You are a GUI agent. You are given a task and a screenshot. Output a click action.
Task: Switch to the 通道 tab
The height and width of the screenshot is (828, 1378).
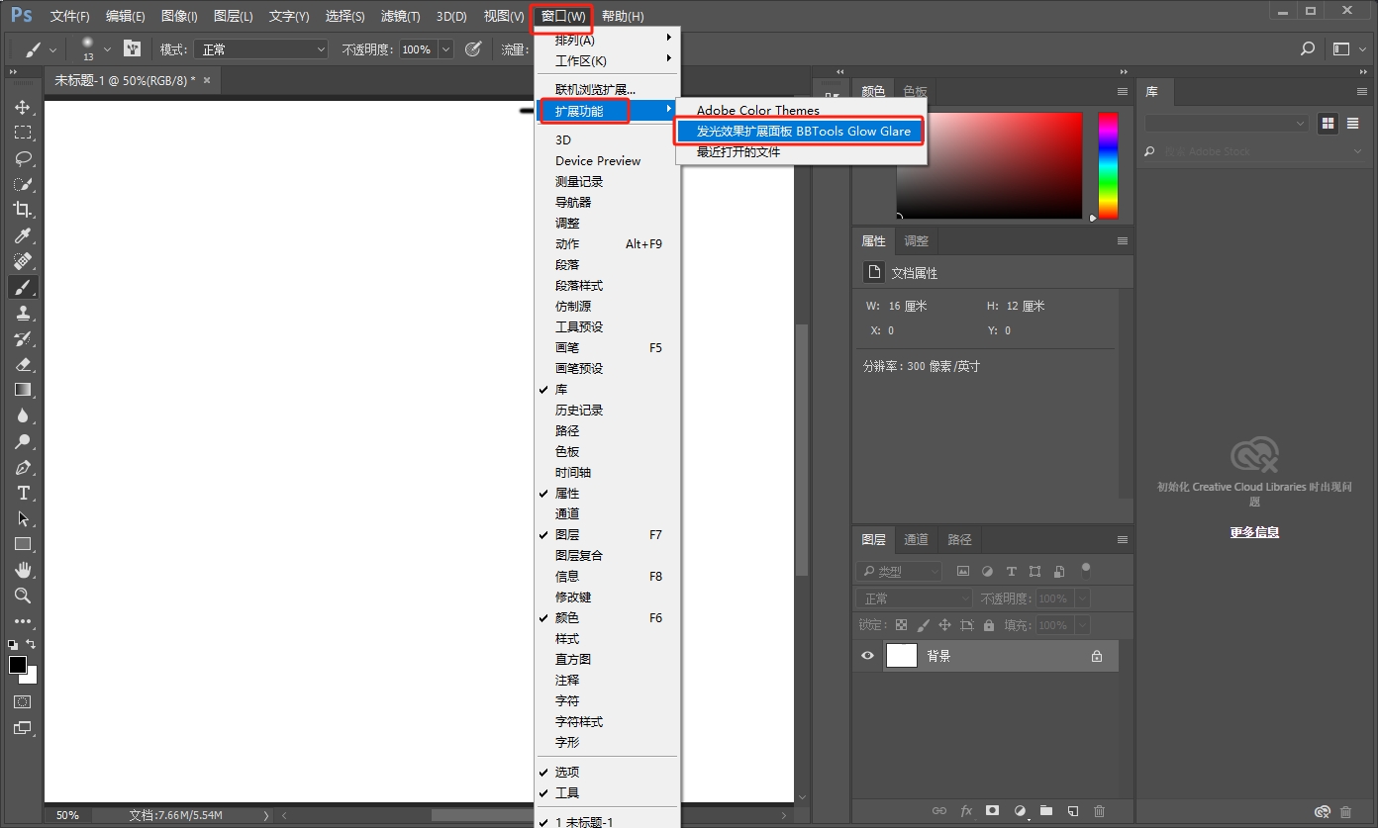(916, 539)
